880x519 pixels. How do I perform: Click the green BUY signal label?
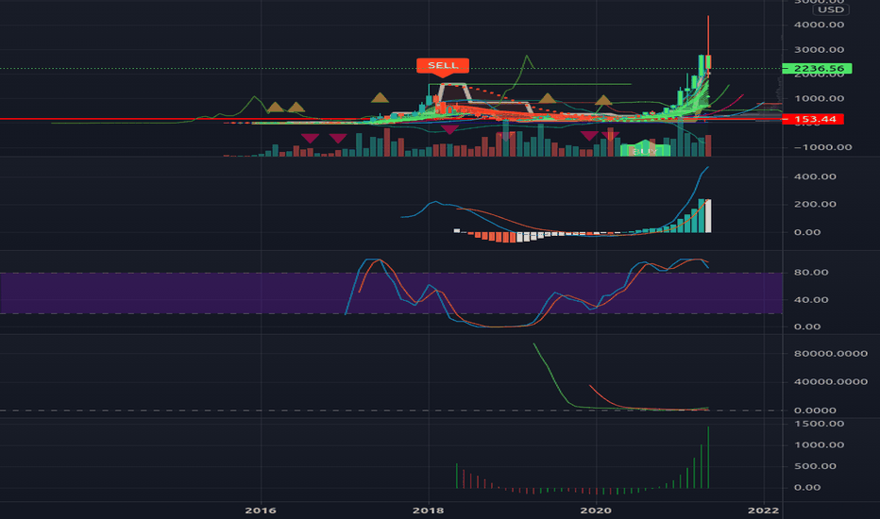pyautogui.click(x=645, y=151)
